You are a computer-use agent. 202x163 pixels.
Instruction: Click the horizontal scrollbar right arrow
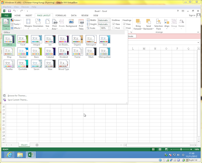pyautogui.click(x=196, y=145)
